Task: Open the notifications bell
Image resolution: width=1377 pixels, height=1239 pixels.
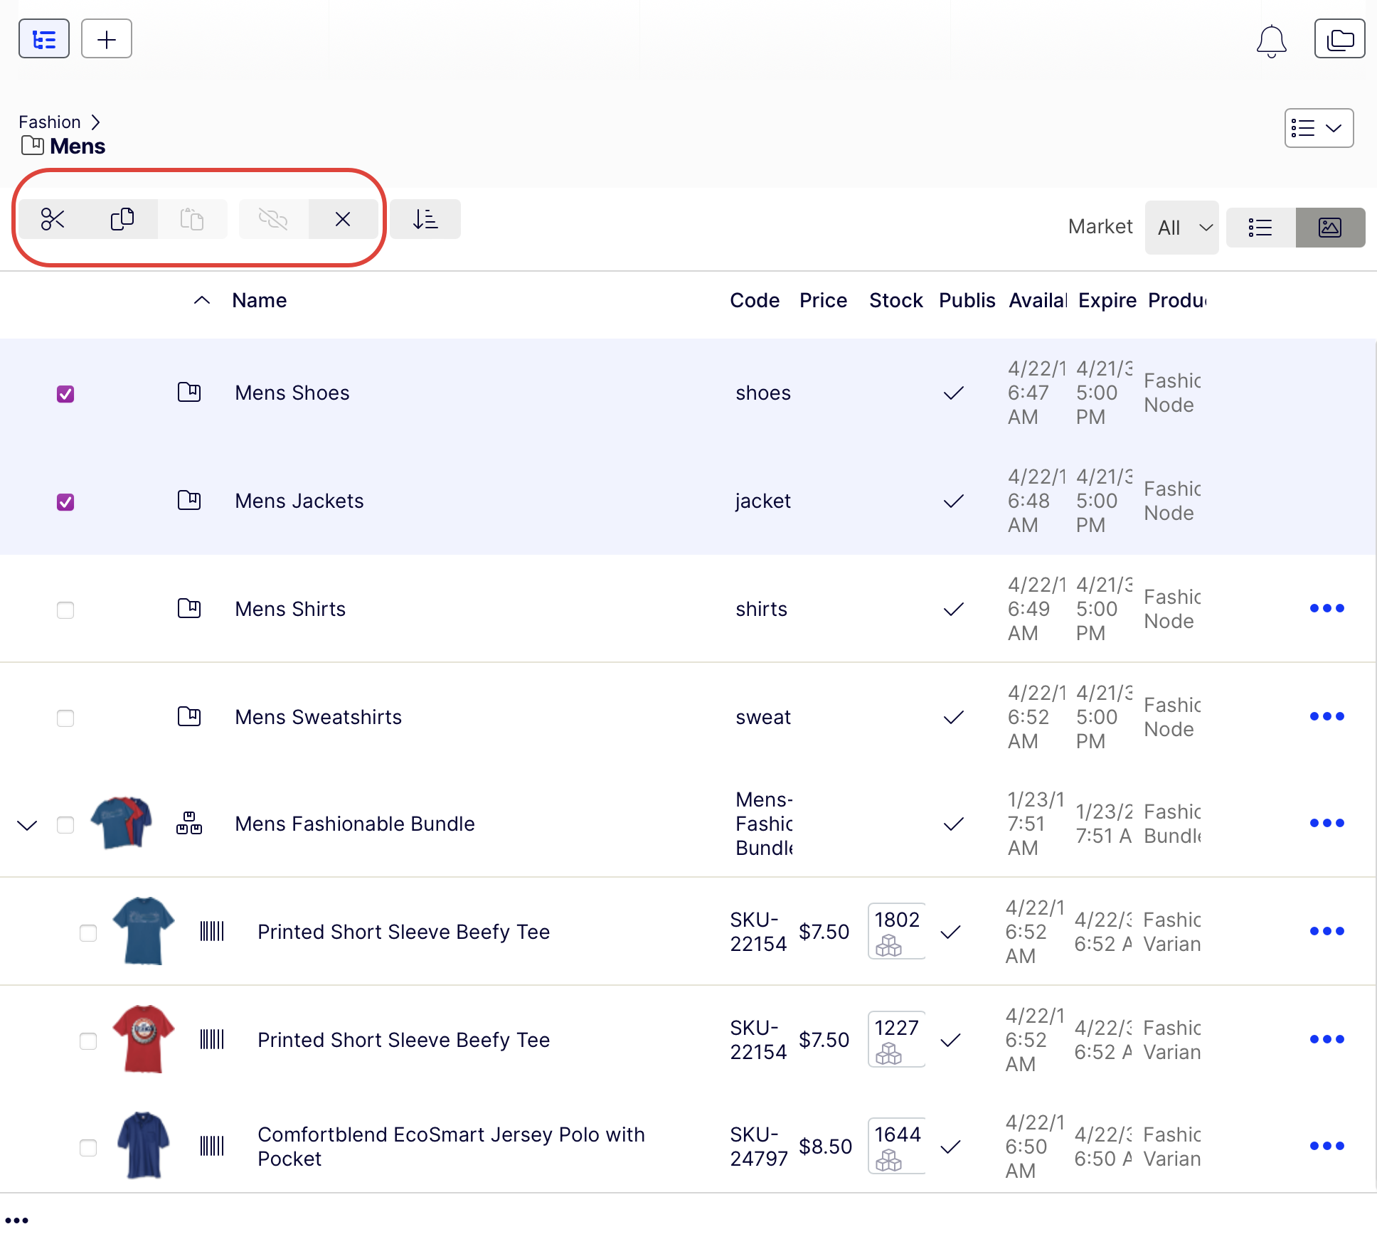Action: tap(1271, 41)
